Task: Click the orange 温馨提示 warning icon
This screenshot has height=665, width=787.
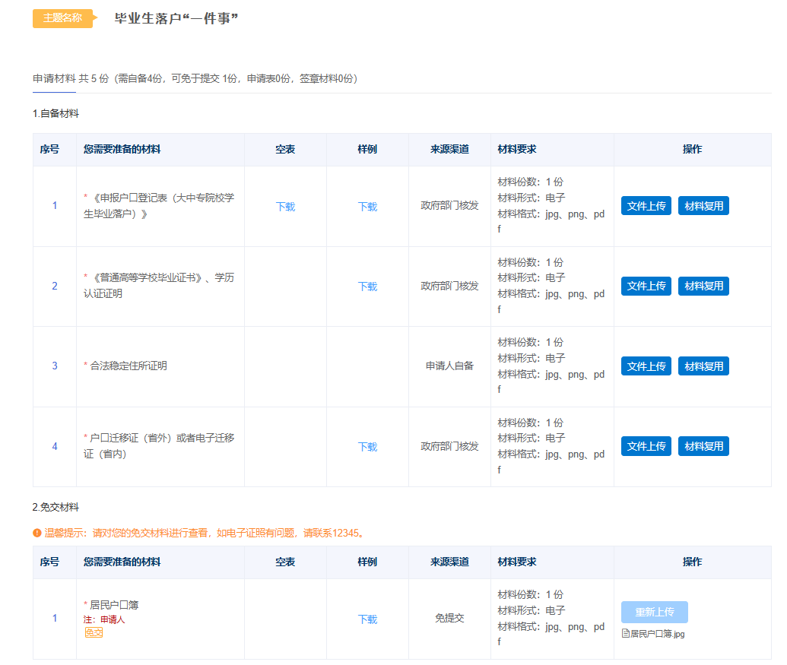Action: coord(37,533)
